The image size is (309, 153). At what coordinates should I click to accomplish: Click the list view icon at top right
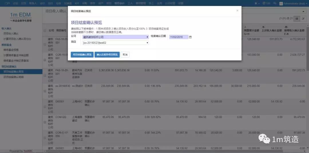[x=297, y=19]
